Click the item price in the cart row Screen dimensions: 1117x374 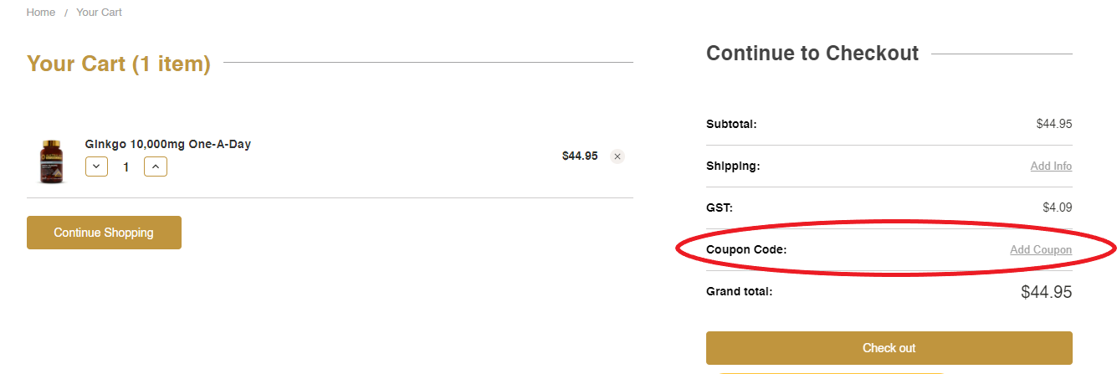pyautogui.click(x=580, y=156)
